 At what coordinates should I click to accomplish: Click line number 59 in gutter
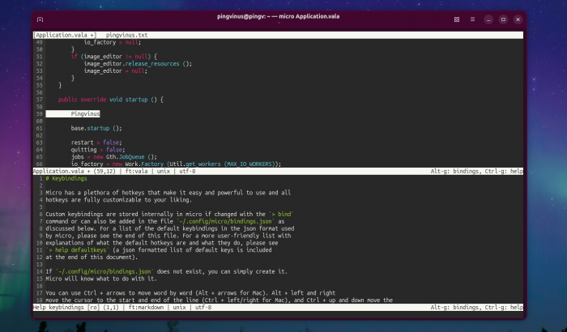39,114
